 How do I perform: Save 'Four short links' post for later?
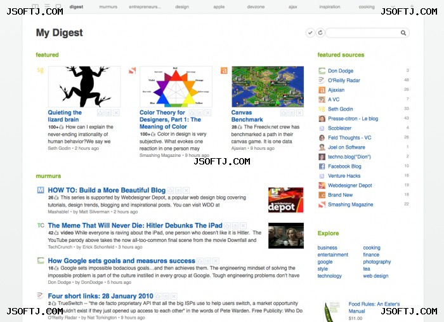click(x=166, y=297)
